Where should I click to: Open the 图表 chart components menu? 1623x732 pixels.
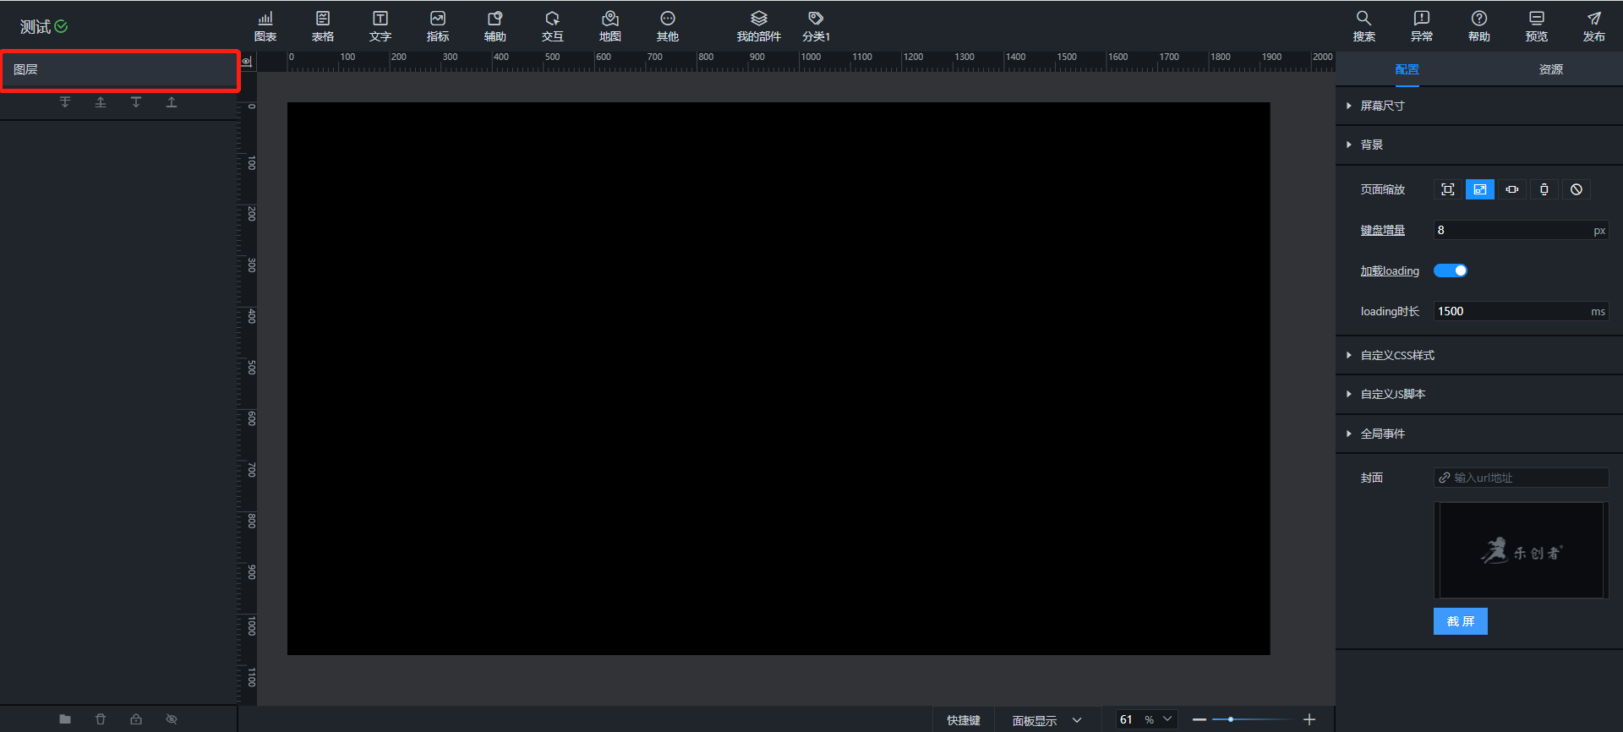[x=265, y=26]
